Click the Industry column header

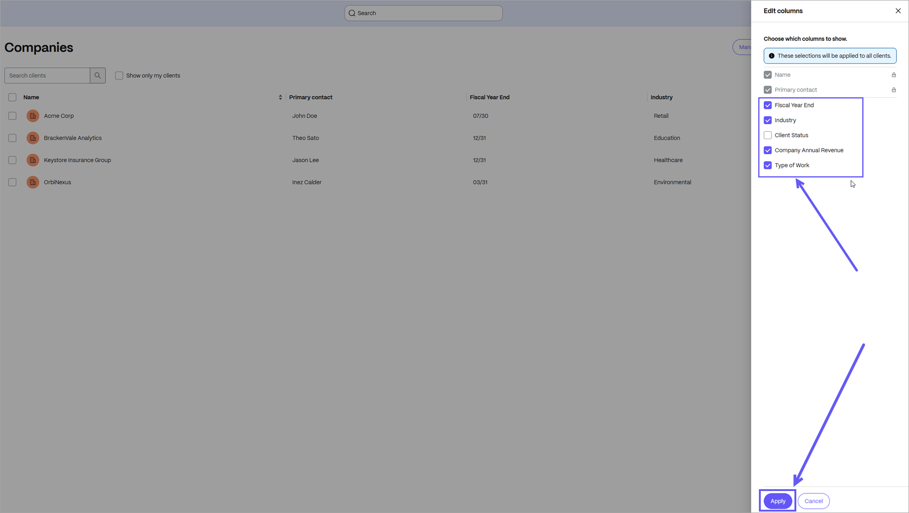[x=662, y=97]
